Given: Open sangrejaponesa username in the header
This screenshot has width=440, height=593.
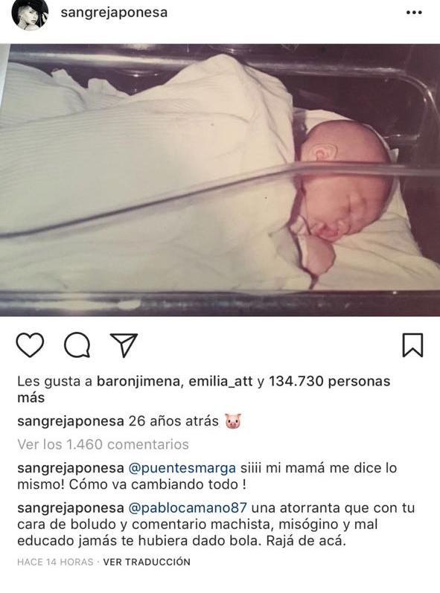Looking at the screenshot, I should 114,13.
